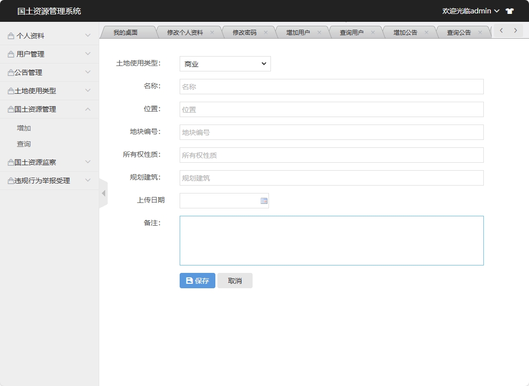Click the skin theme shirt icon
The width and height of the screenshot is (529, 386).
tap(510, 11)
